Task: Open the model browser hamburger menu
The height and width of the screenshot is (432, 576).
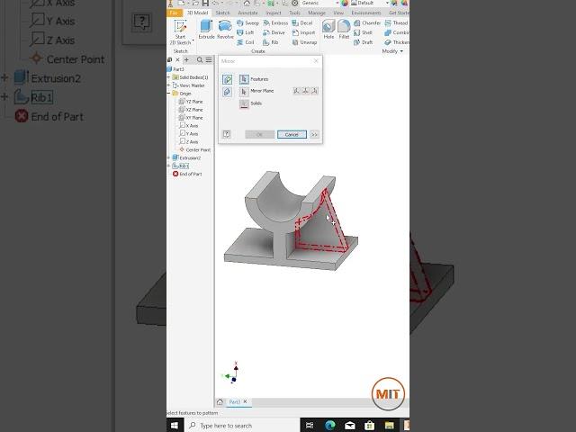Action: pyautogui.click(x=209, y=60)
